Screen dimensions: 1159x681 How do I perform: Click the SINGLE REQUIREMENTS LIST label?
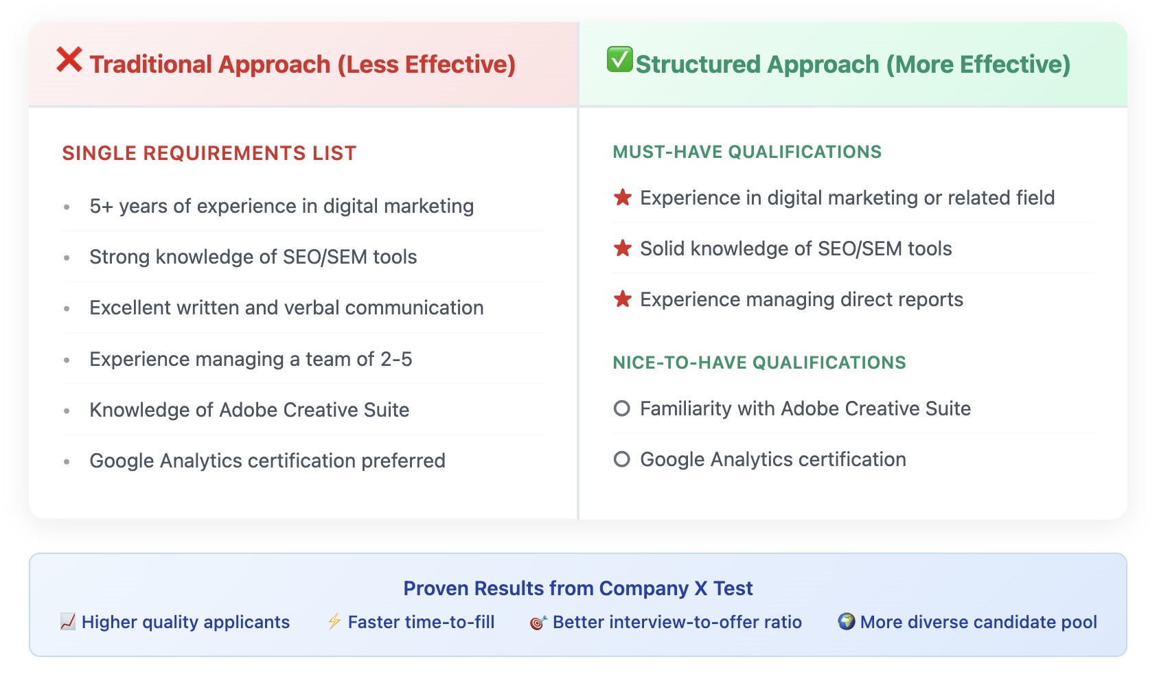pyautogui.click(x=209, y=153)
